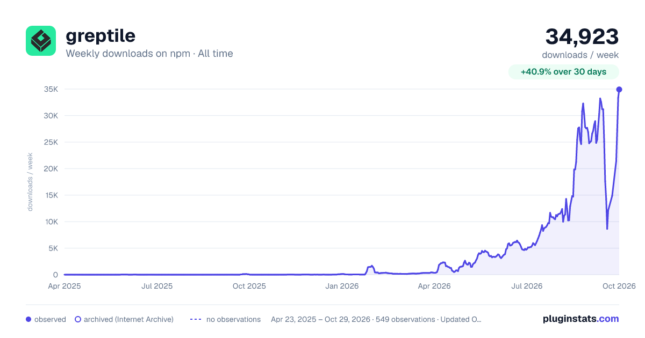This screenshot has height=338, width=645.
Task: Click the Apr 2026 x-axis label
Action: point(434,286)
